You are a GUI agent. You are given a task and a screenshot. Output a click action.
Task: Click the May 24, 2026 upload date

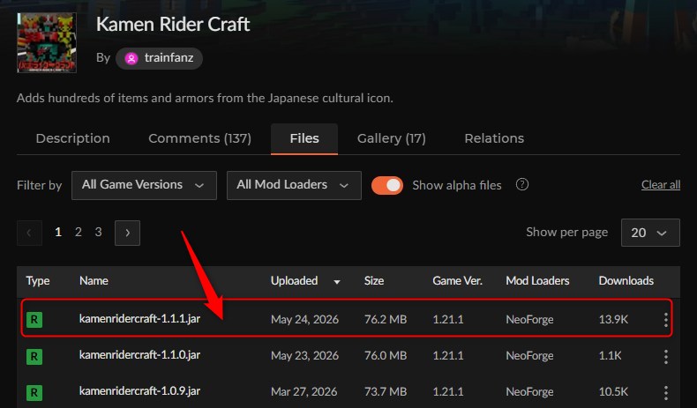tap(304, 320)
